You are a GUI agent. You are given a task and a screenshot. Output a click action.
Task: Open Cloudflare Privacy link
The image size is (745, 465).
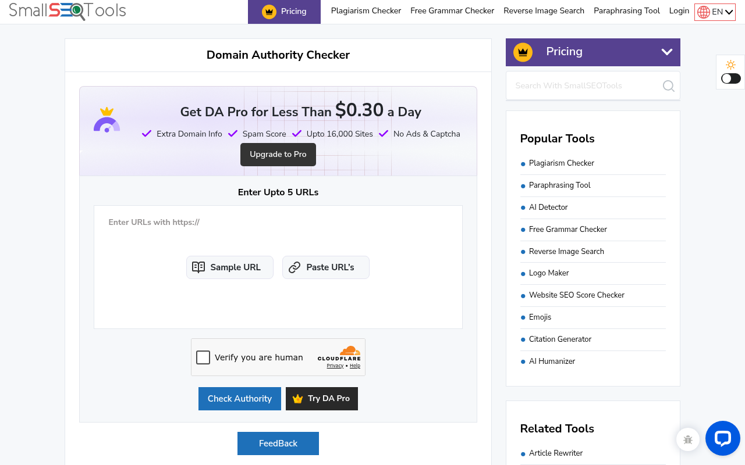tap(335, 366)
